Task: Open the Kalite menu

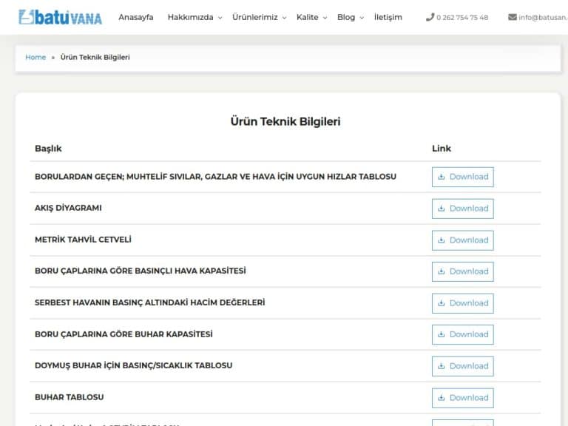Action: (307, 17)
